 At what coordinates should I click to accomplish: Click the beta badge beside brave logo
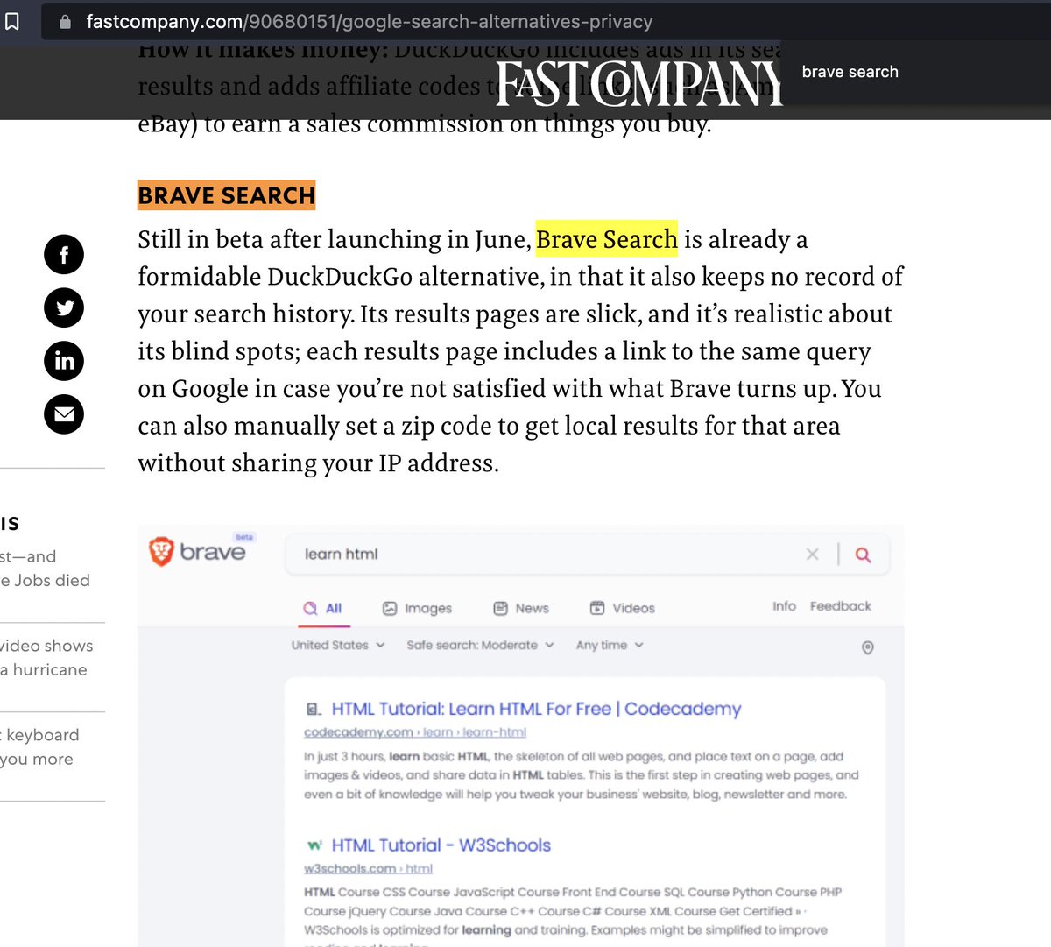click(x=244, y=537)
